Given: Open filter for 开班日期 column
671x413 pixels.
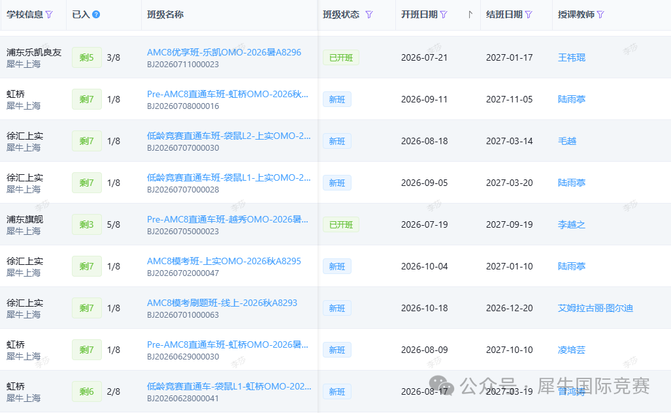Looking at the screenshot, I should [x=444, y=14].
